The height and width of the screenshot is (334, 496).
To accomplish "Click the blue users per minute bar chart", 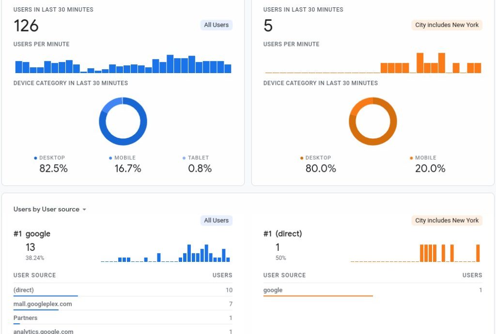I will 123,64.
